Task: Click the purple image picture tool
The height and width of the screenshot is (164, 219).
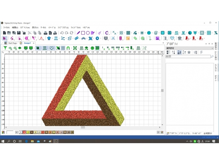Action: [157, 38]
